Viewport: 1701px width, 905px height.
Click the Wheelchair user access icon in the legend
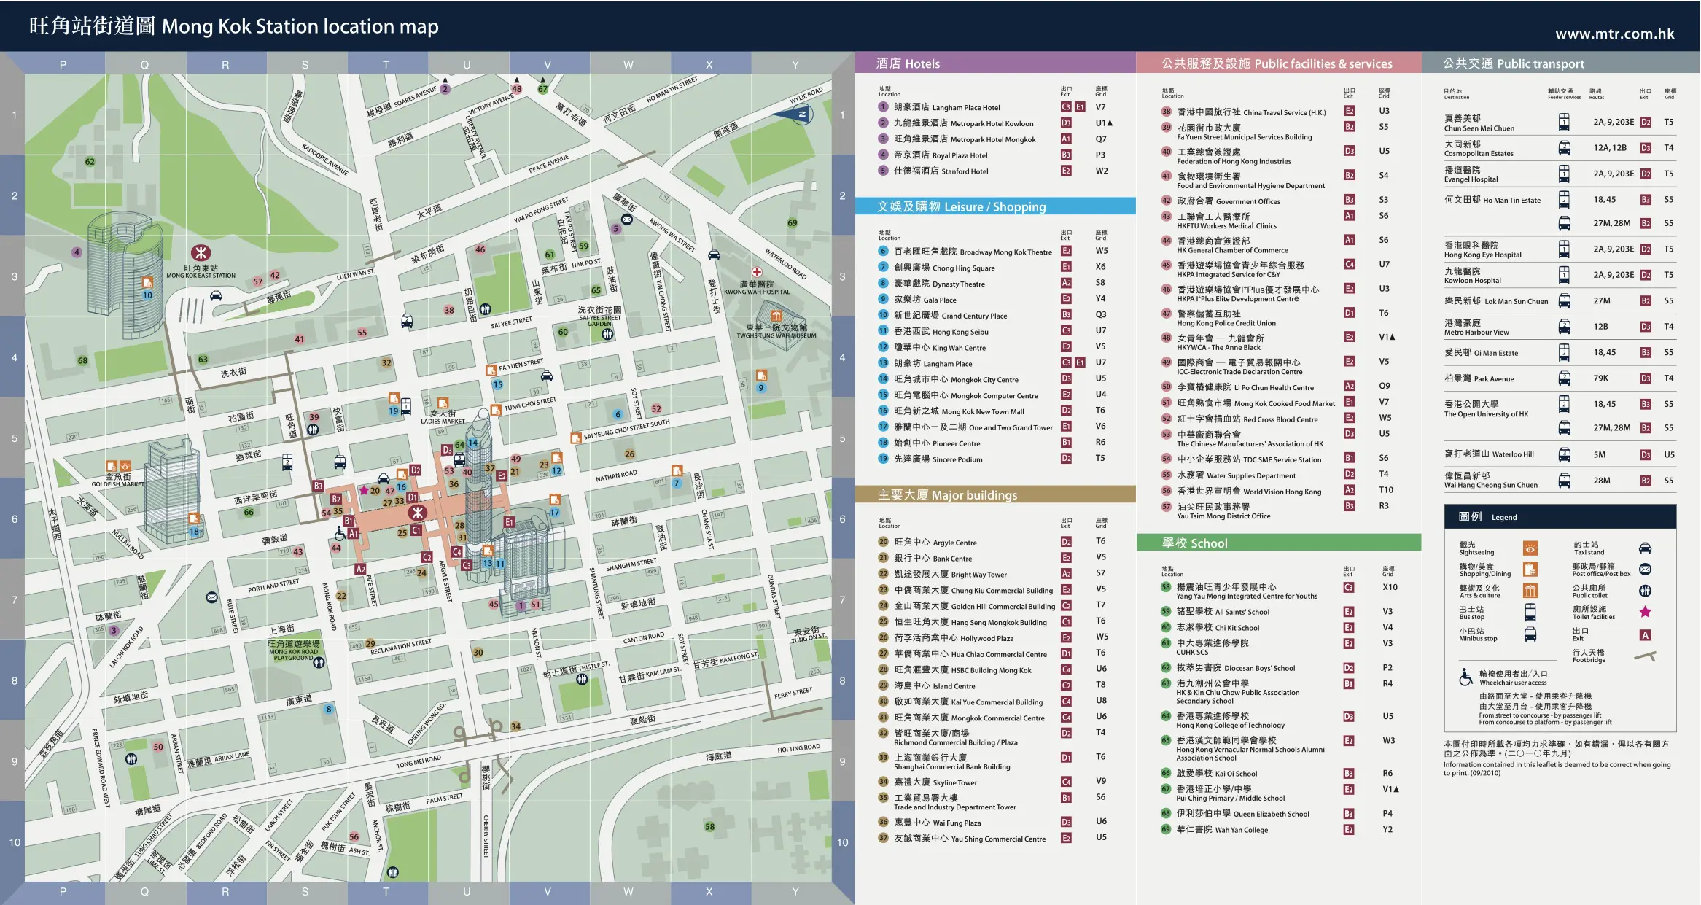pyautogui.click(x=1465, y=677)
